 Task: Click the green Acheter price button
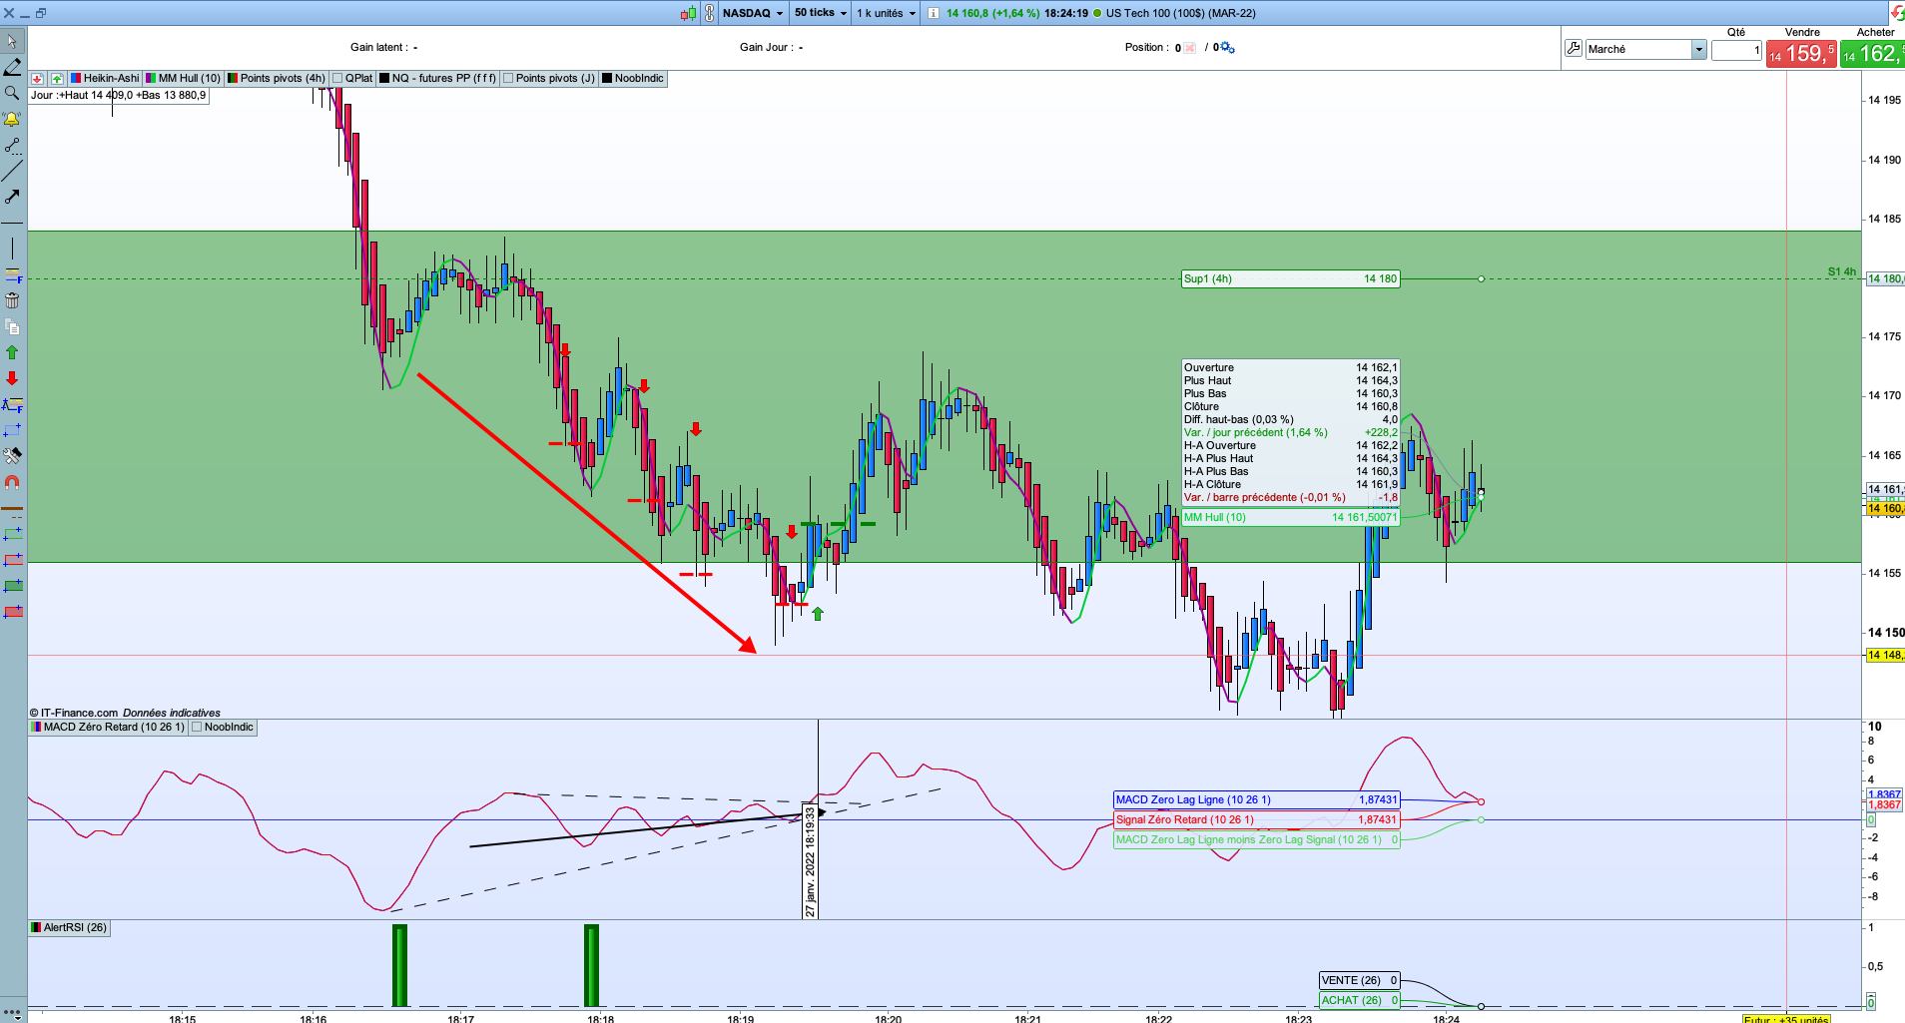pyautogui.click(x=1872, y=54)
